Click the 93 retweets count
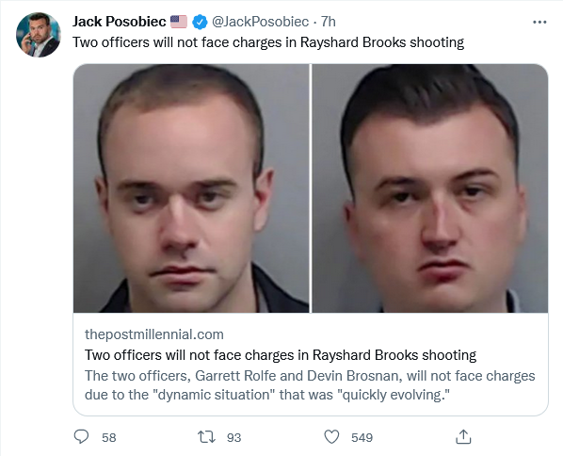Viewport: 563px width, 456px height. coord(233,437)
